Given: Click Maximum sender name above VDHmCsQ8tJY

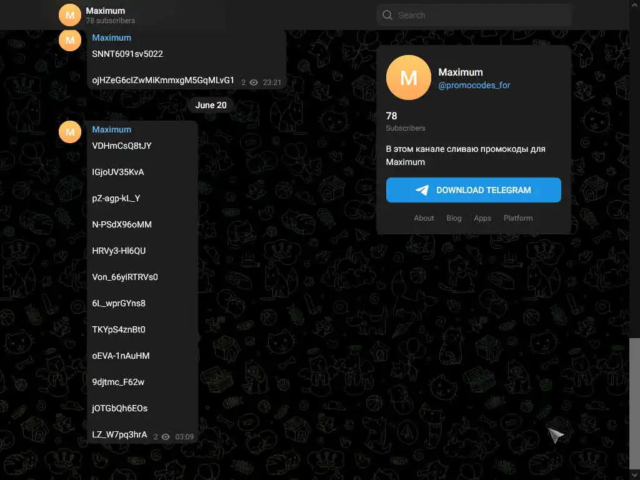Looking at the screenshot, I should [x=111, y=129].
